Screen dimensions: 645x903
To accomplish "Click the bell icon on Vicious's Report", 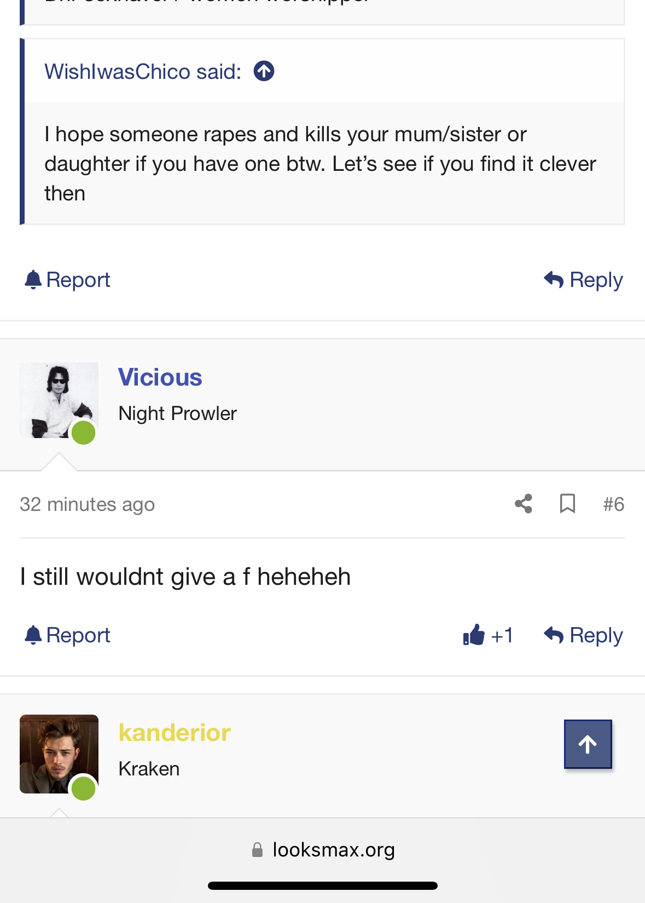I will coord(33,635).
